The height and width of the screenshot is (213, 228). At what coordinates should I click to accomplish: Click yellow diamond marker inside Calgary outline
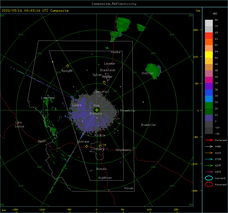[100, 146]
